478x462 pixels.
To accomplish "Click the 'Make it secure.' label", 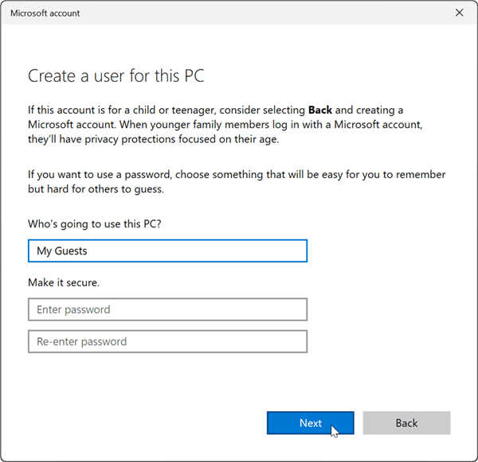I will (64, 282).
